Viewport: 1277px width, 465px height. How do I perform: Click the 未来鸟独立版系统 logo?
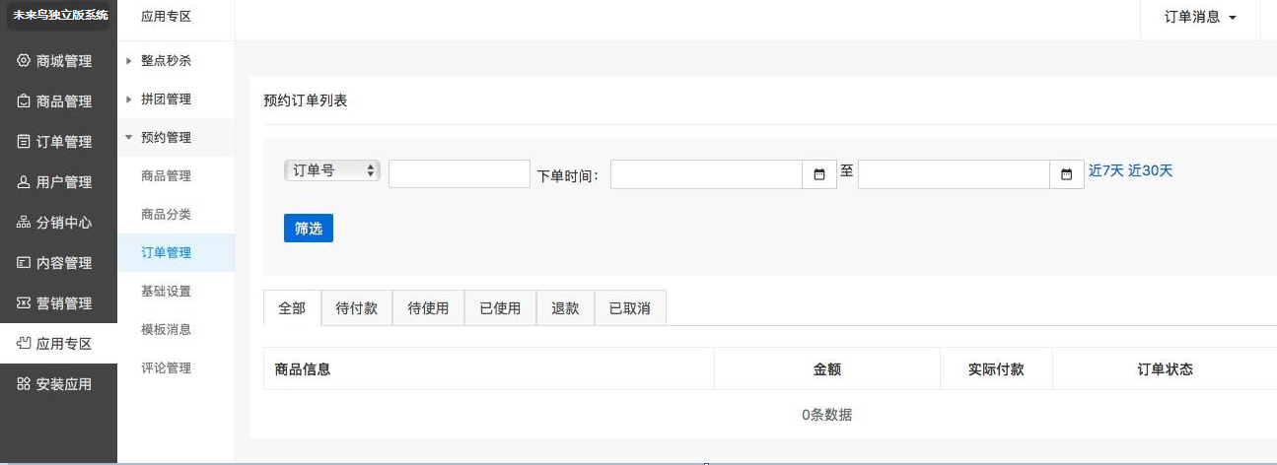click(60, 16)
